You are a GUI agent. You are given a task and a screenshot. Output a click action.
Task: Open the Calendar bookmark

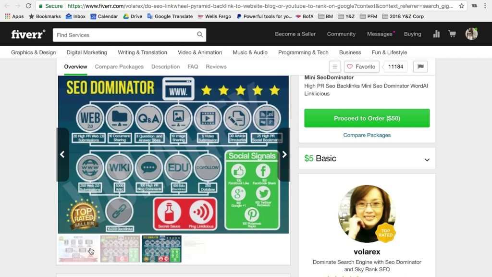coord(104,16)
